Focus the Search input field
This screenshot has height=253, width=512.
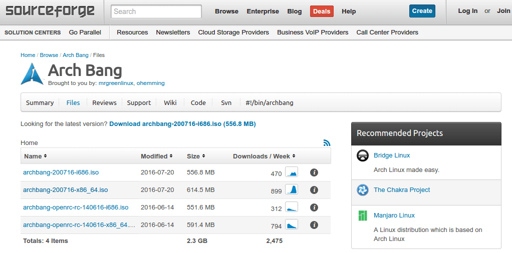pos(156,11)
